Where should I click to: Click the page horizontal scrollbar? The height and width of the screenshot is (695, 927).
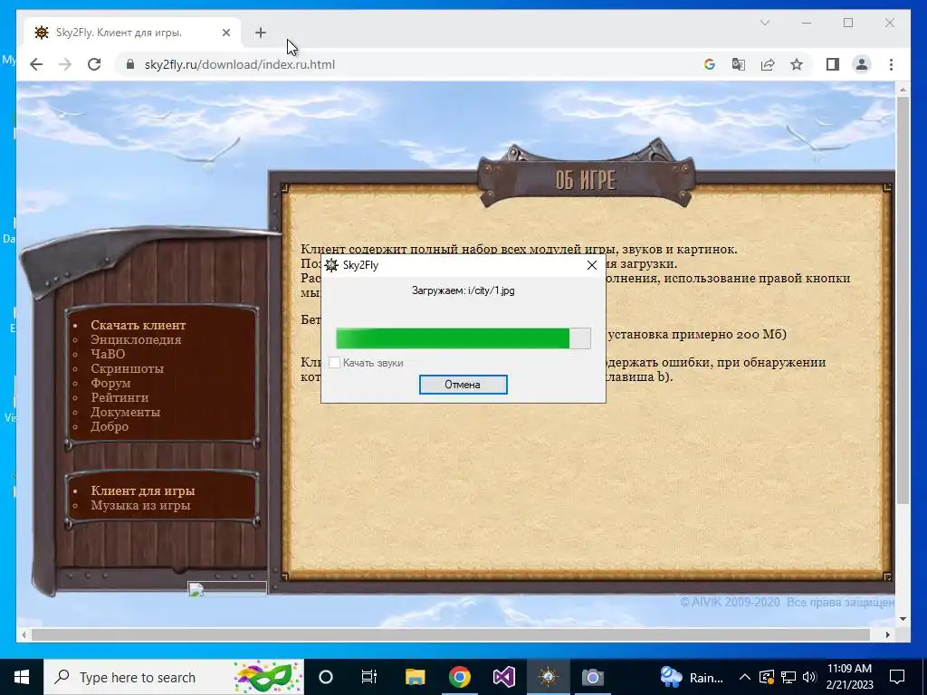coord(451,634)
